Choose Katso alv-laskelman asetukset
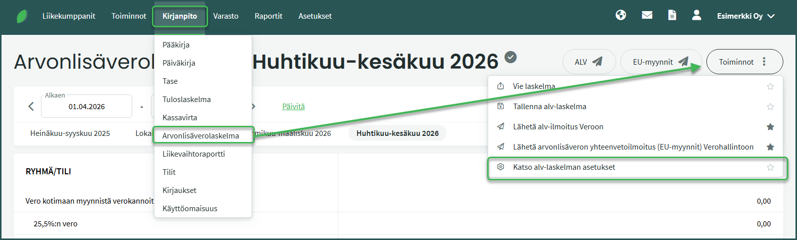The height and width of the screenshot is (240, 797). coord(564,167)
